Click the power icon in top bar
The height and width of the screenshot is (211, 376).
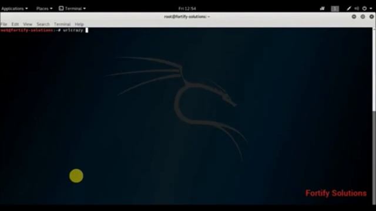364,9
